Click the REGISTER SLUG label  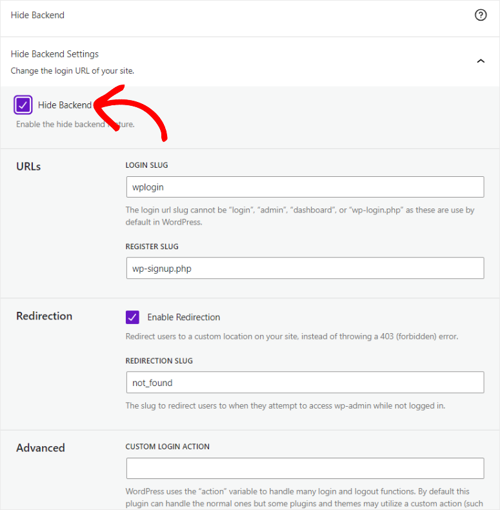click(152, 247)
